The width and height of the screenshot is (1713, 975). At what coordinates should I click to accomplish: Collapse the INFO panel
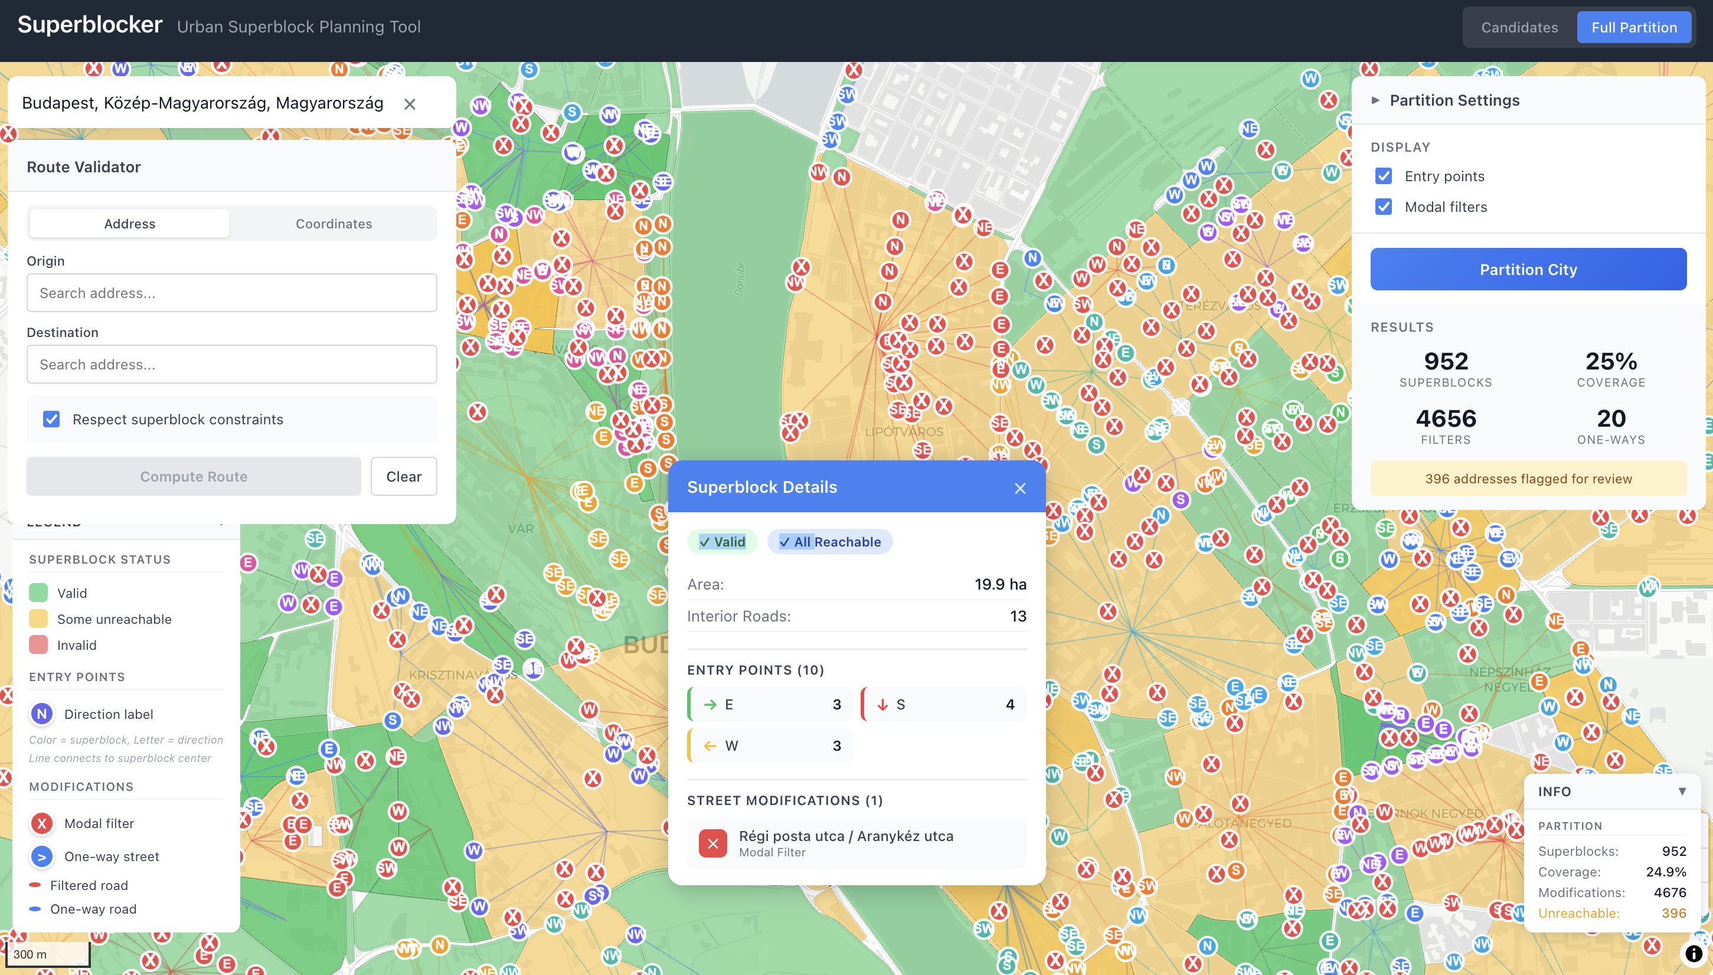click(x=1682, y=791)
